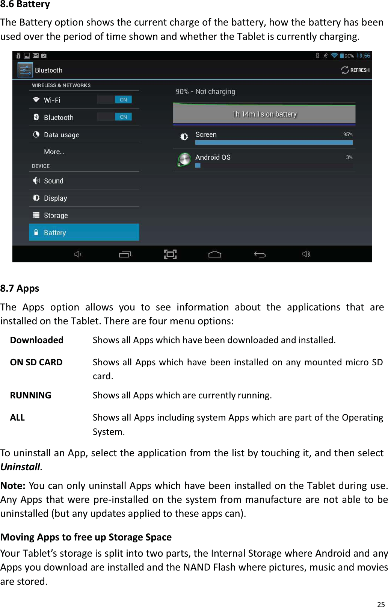388x607 pixels.
Task: Tap the REFRESH button
Action: click(355, 70)
